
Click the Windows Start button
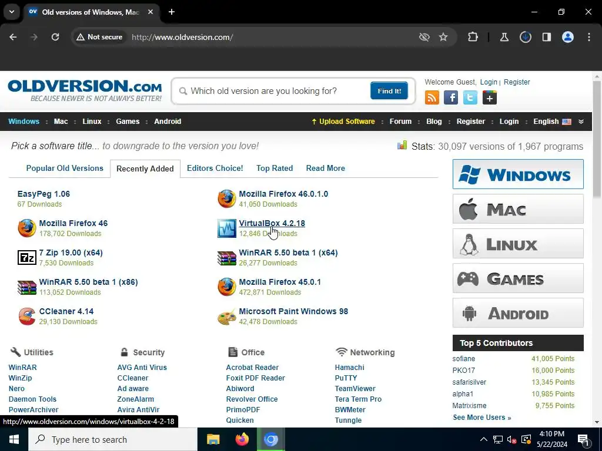[14, 439]
